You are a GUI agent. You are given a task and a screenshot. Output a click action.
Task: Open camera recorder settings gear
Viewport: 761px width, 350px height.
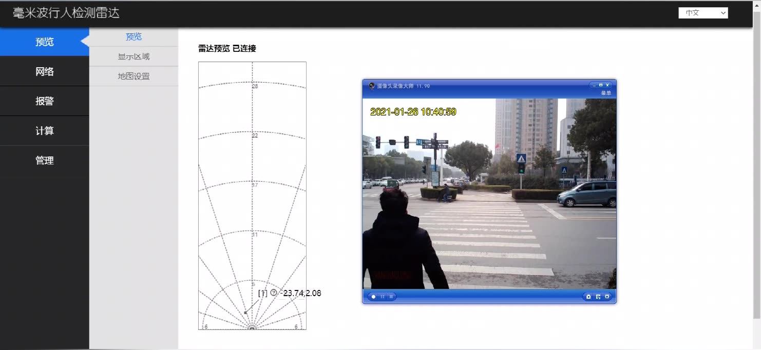[607, 297]
